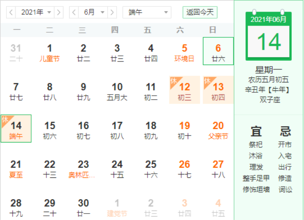Go to the previous month arrow
This screenshot has width=304, height=220.
tap(74, 12)
